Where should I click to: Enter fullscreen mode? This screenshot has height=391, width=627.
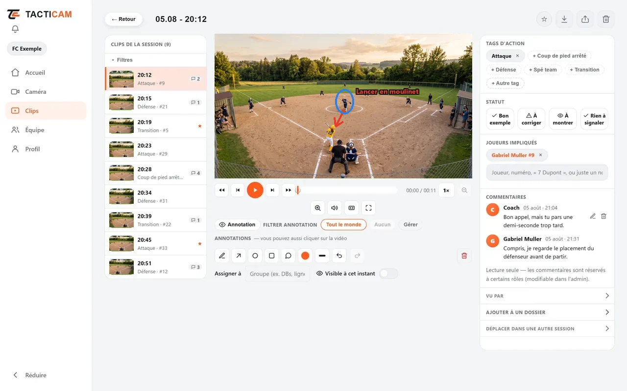point(368,208)
